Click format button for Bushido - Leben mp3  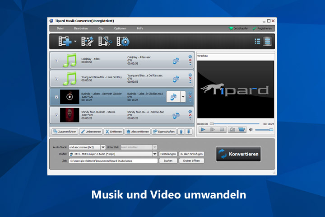click(x=173, y=97)
